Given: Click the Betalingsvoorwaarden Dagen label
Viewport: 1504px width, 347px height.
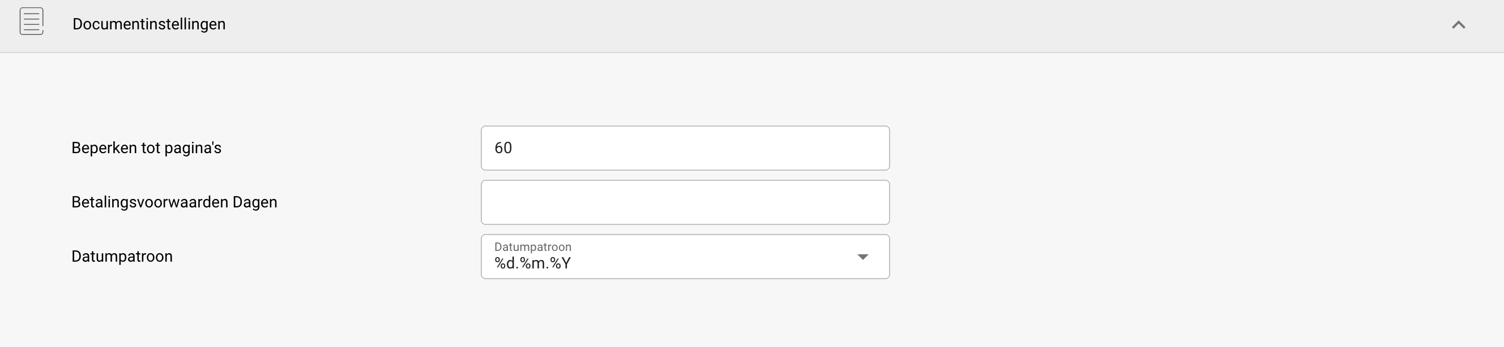Looking at the screenshot, I should pyautogui.click(x=174, y=202).
